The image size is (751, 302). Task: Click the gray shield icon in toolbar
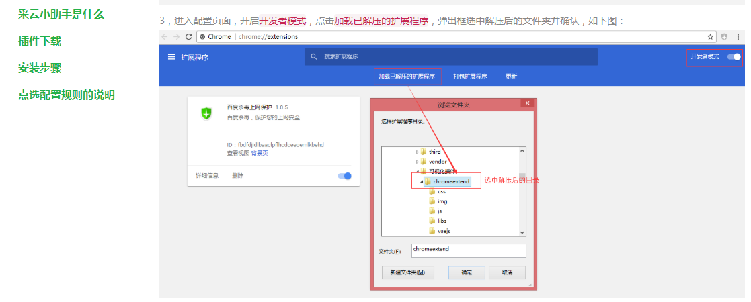(x=724, y=37)
